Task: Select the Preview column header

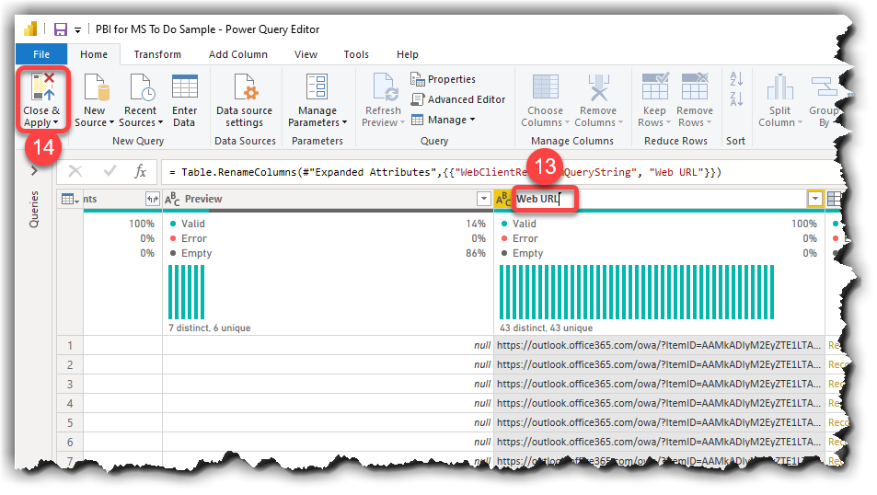Action: point(328,199)
